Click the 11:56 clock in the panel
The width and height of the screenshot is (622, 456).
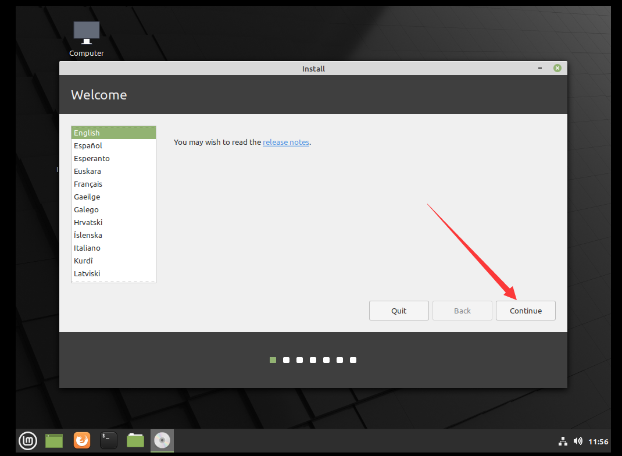(598, 441)
